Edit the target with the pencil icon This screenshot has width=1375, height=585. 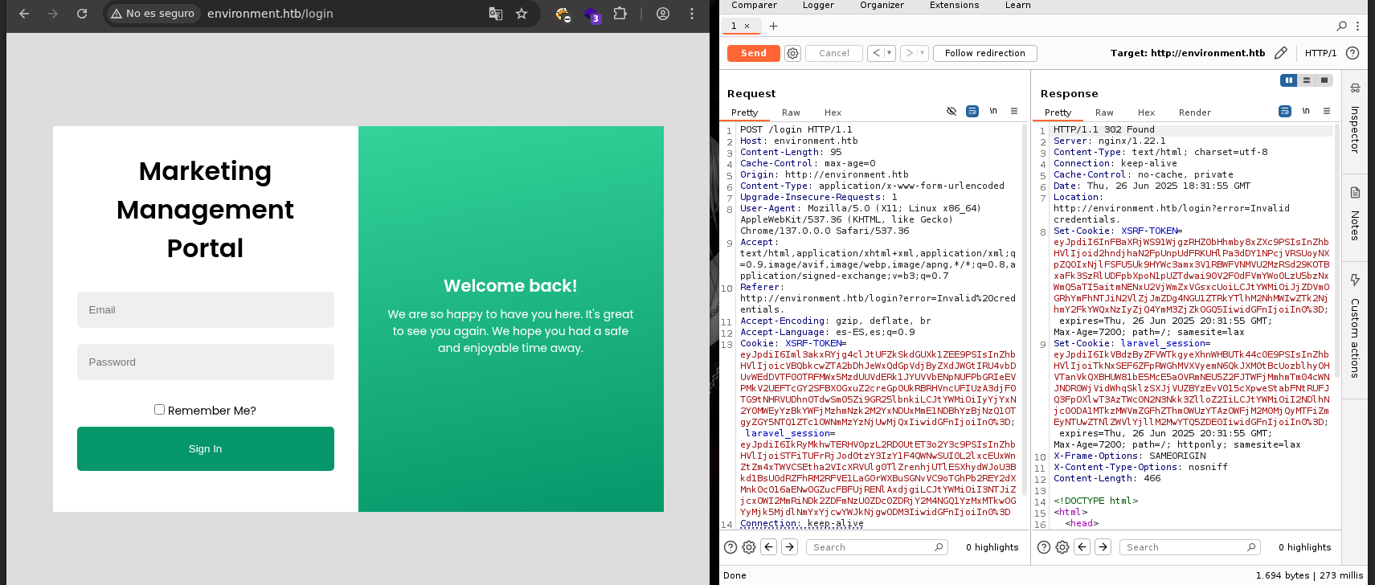[x=1281, y=53]
